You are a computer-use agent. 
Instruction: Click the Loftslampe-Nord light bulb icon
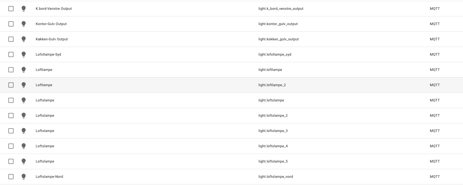click(x=24, y=177)
